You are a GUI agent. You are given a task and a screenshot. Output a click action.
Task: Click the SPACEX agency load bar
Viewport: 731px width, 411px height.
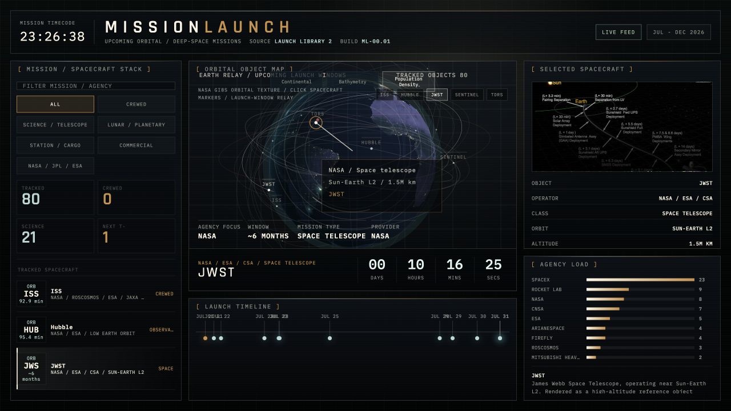640,280
